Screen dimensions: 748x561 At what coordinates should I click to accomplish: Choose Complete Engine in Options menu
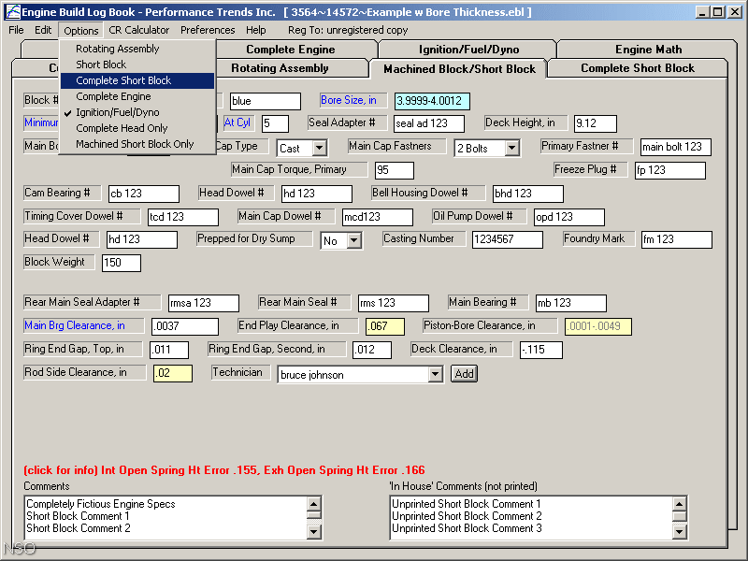coord(137,96)
